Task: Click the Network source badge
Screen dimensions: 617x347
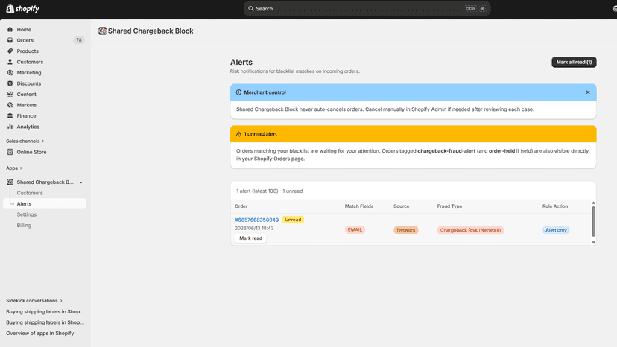Action: pos(405,230)
